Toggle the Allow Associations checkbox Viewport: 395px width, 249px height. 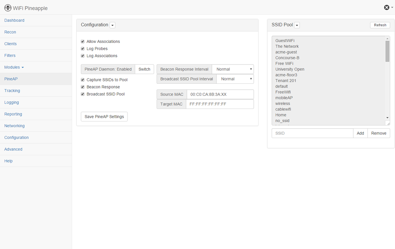click(x=83, y=42)
